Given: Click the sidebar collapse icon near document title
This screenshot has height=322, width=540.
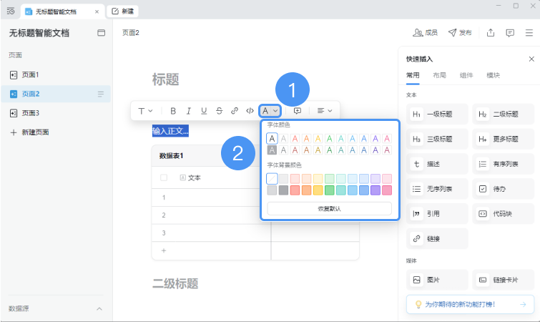Looking at the screenshot, I should tap(102, 33).
